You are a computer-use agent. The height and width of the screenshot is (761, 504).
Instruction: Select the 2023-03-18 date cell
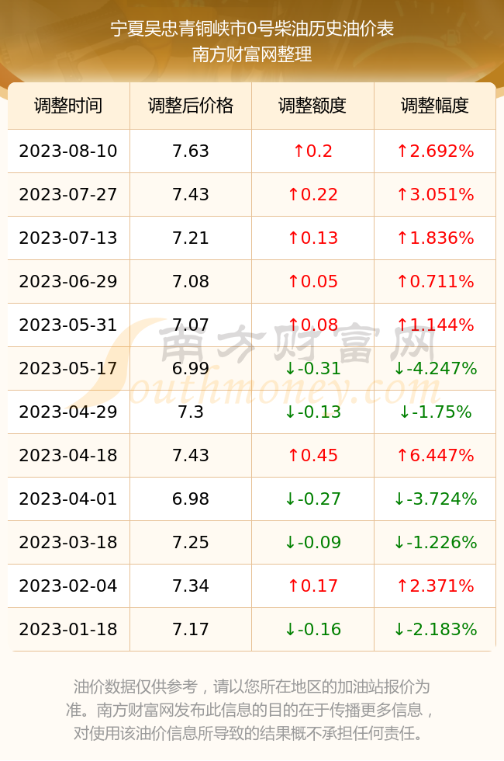pyautogui.click(x=68, y=542)
